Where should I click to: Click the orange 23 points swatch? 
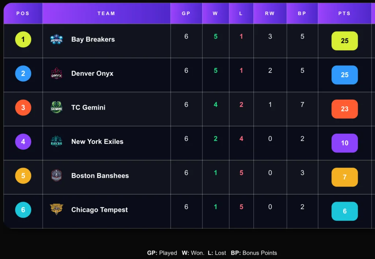345,109
